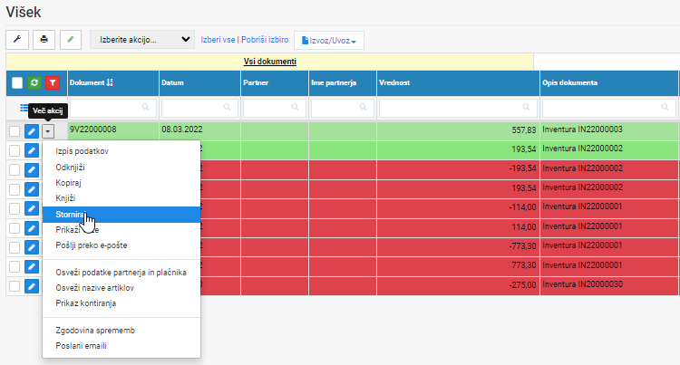680x365 pixels.
Task: Click the wrench settings icon in toolbar
Action: 17,40
